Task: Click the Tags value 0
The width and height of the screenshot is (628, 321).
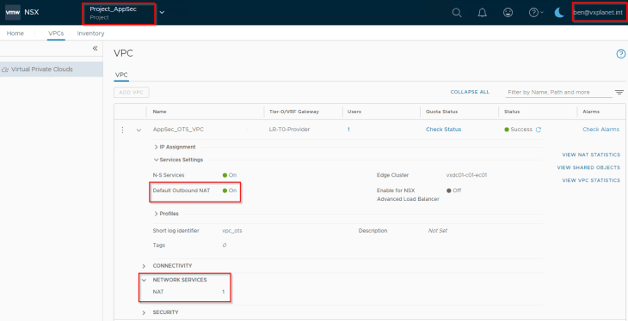Action: click(225, 245)
